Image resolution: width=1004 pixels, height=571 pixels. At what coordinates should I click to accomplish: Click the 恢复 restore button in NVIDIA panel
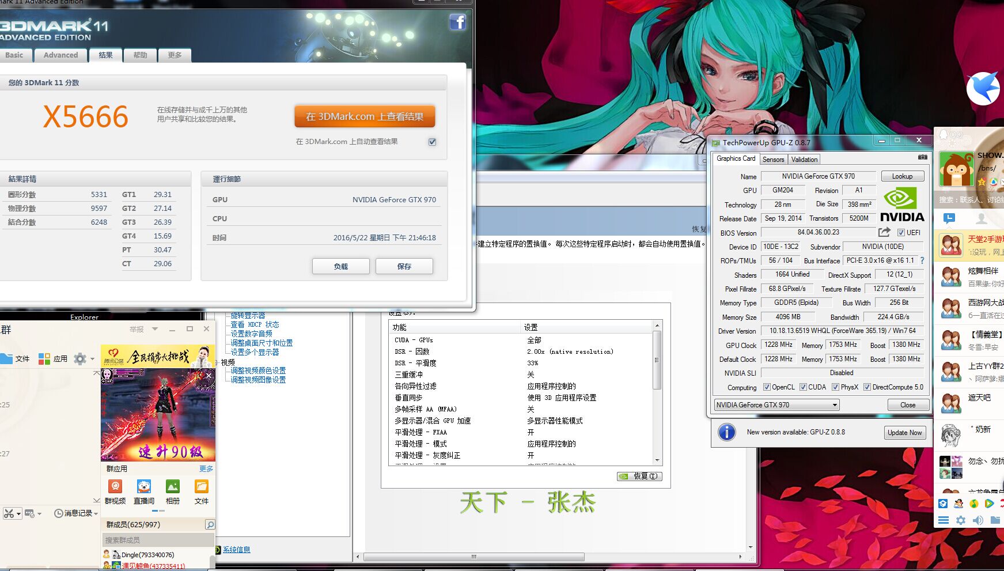(639, 477)
